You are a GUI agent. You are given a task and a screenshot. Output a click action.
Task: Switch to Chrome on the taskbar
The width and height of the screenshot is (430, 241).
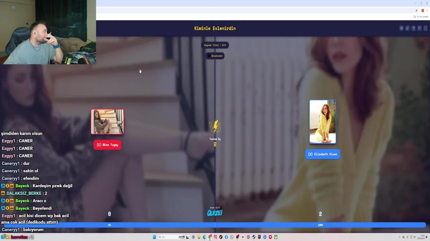(x=210, y=237)
